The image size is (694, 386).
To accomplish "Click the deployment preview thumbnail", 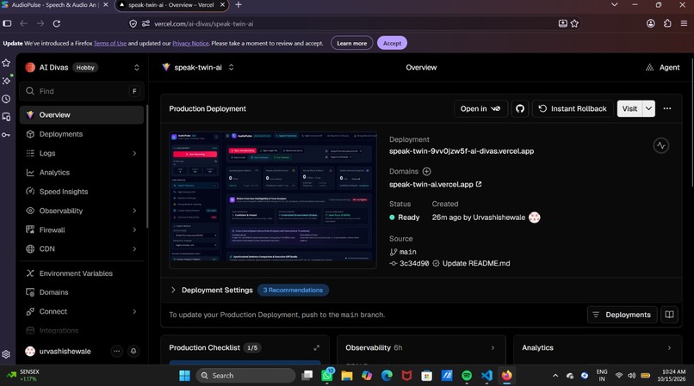I will (273, 200).
